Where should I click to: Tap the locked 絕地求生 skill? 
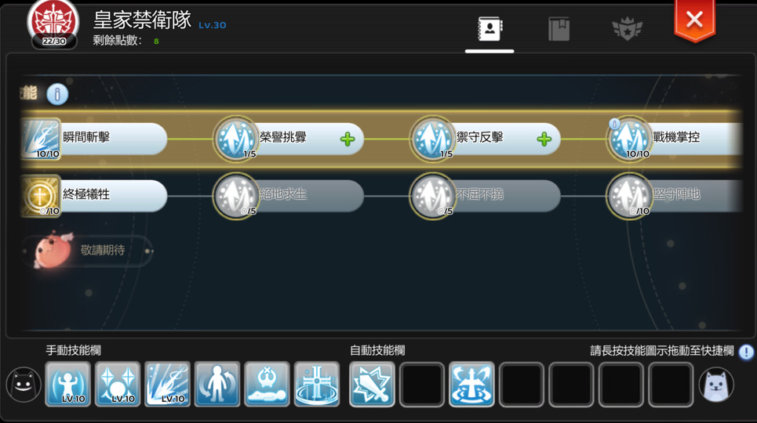pyautogui.click(x=289, y=196)
